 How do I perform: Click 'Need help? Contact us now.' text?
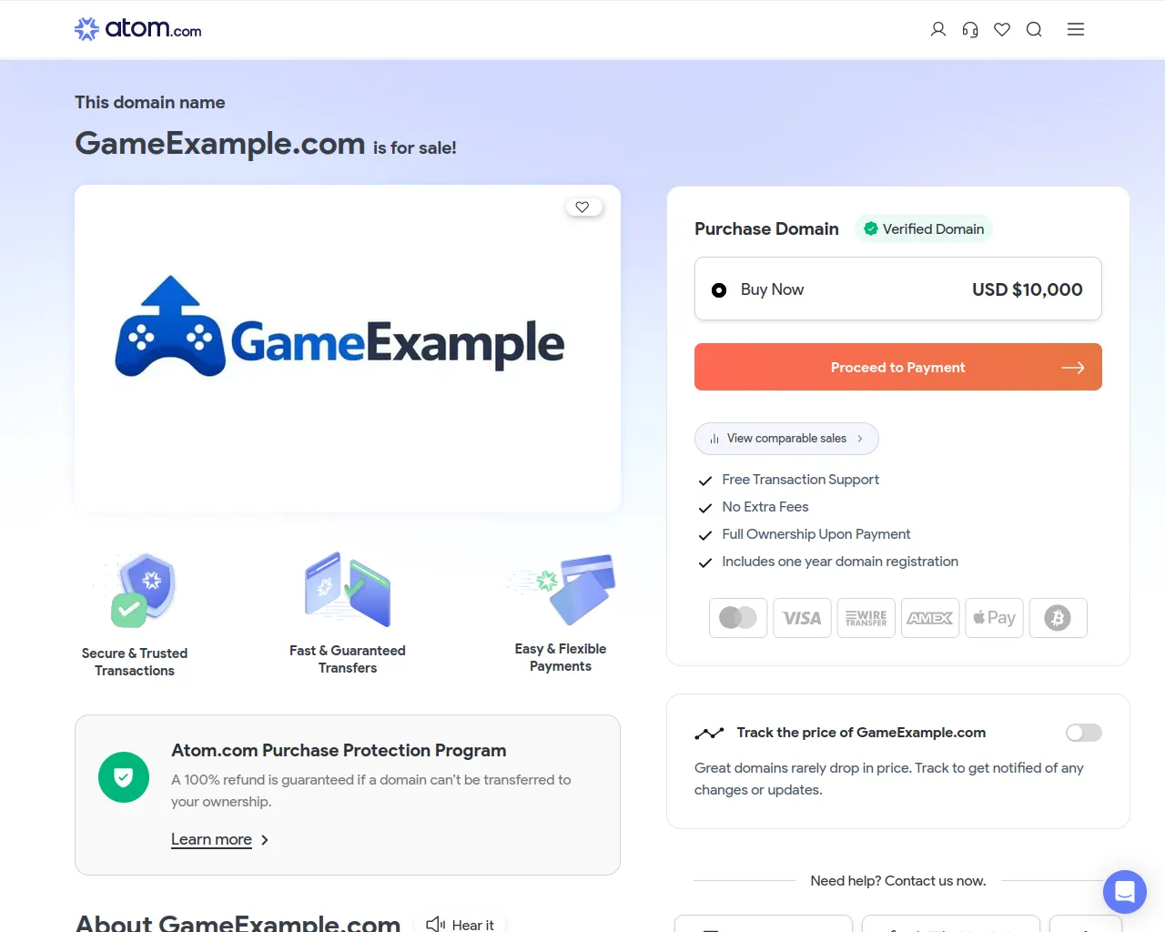(898, 881)
